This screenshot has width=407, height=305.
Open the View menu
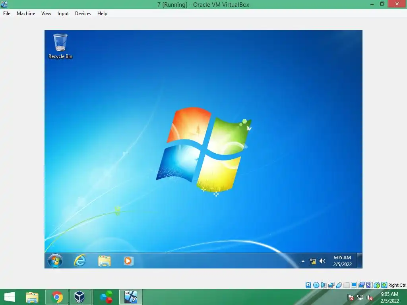pyautogui.click(x=46, y=14)
